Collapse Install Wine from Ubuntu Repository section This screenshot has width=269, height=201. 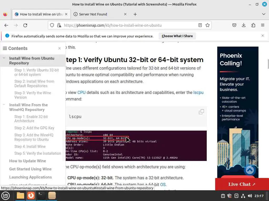coord(4,58)
